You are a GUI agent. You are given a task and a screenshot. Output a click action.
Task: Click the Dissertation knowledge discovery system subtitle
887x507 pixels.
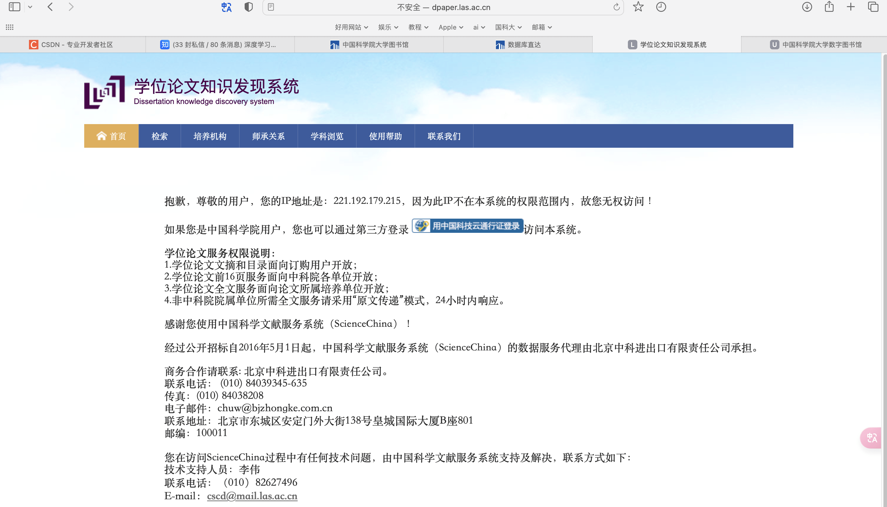click(204, 101)
